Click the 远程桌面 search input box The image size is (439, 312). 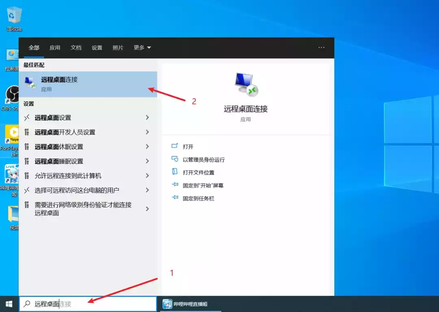coord(88,304)
